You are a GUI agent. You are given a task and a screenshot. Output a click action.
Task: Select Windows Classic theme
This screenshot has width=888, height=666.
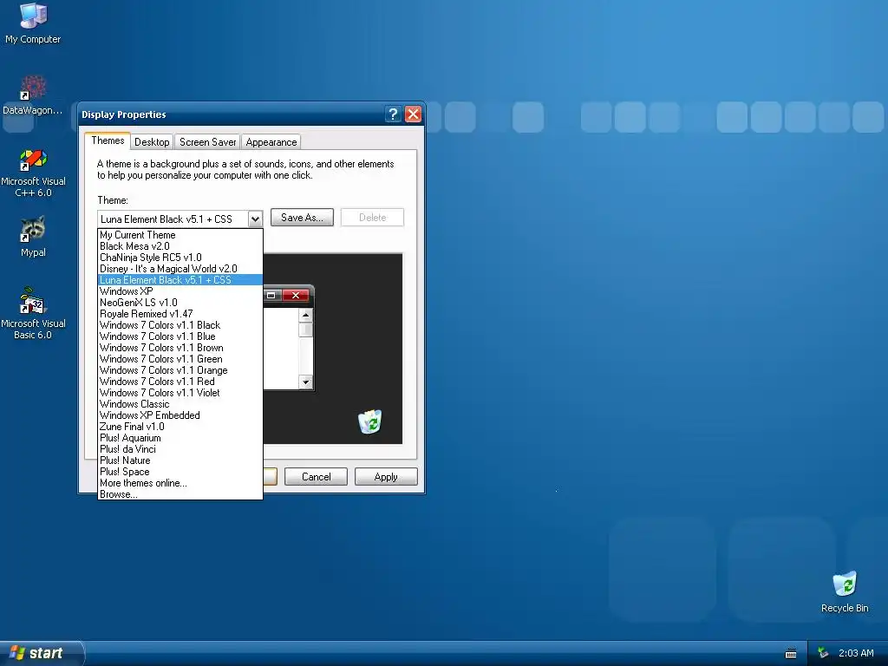pyautogui.click(x=180, y=404)
